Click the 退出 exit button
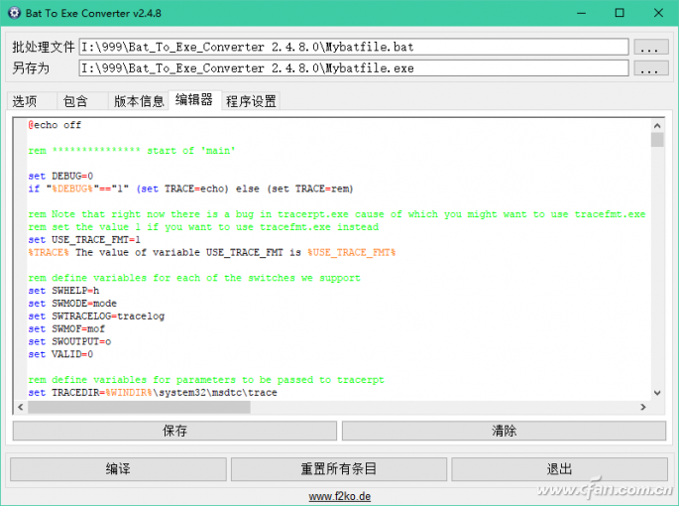 (559, 468)
